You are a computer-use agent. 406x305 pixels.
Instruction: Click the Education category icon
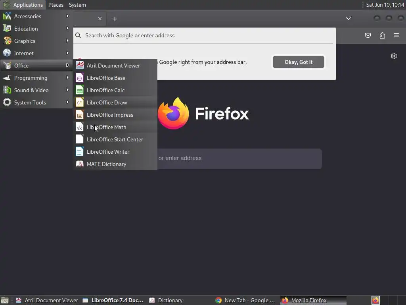[7, 28]
